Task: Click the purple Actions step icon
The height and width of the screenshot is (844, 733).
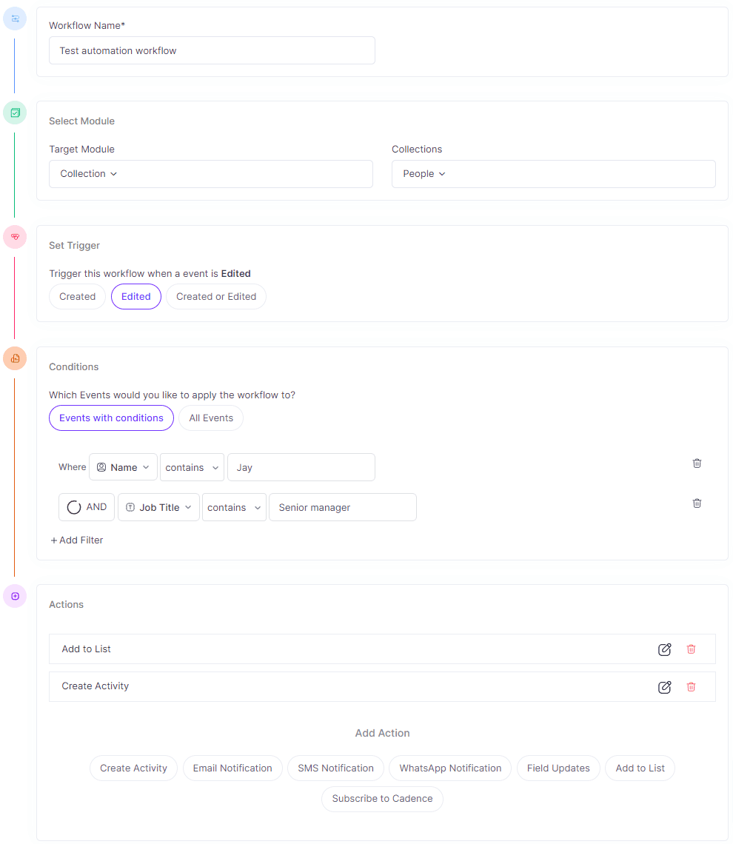Action: 15,596
